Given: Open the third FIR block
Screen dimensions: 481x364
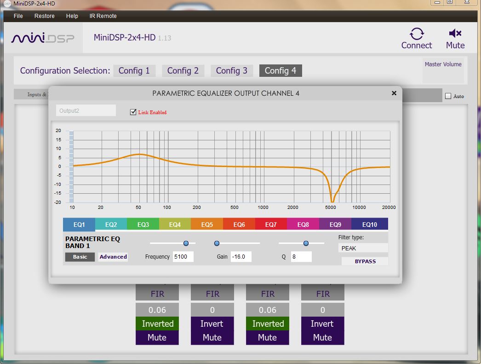Looking at the screenshot, I should pyautogui.click(x=268, y=293).
